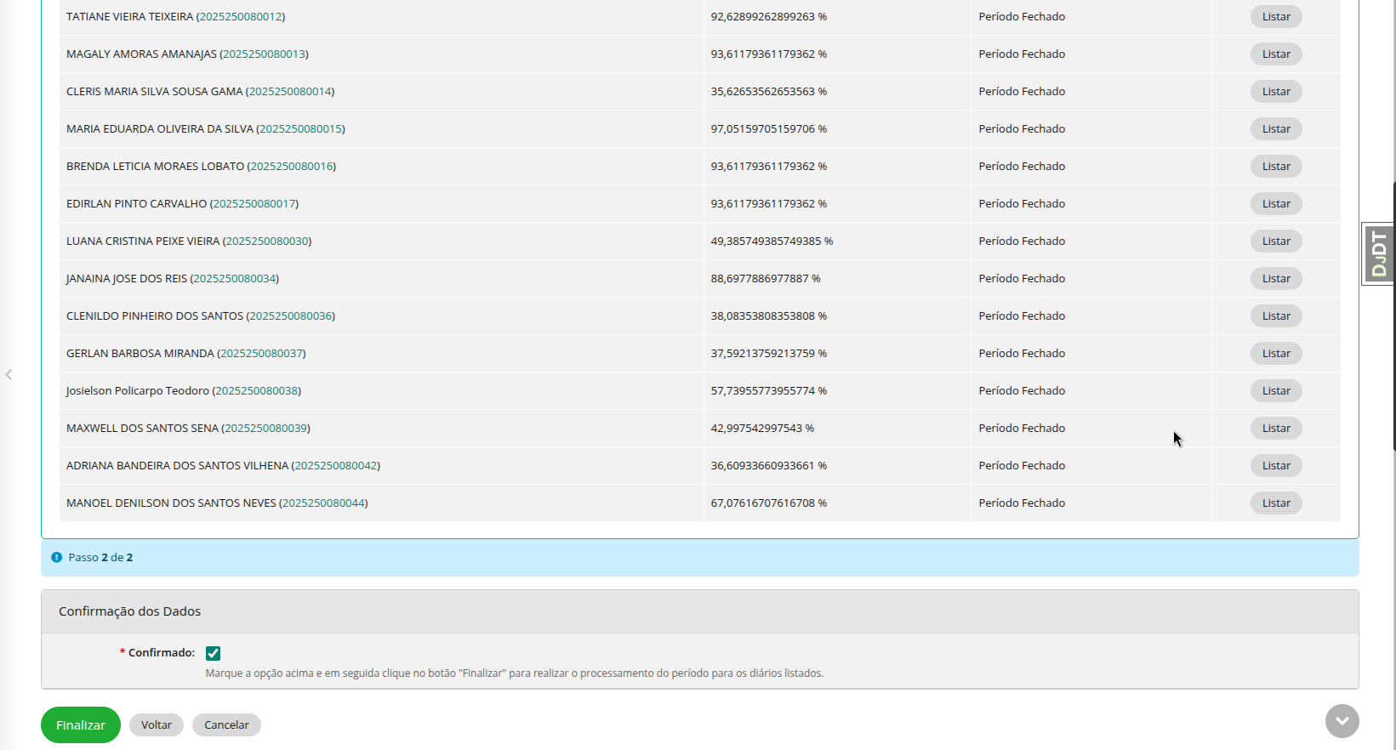Click Listar for Manoel Denilson dos Santos Neves
Screen dimensions: 1396x750
click(1276, 503)
